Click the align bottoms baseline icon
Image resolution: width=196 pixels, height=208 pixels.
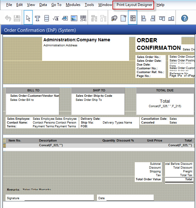point(171,19)
